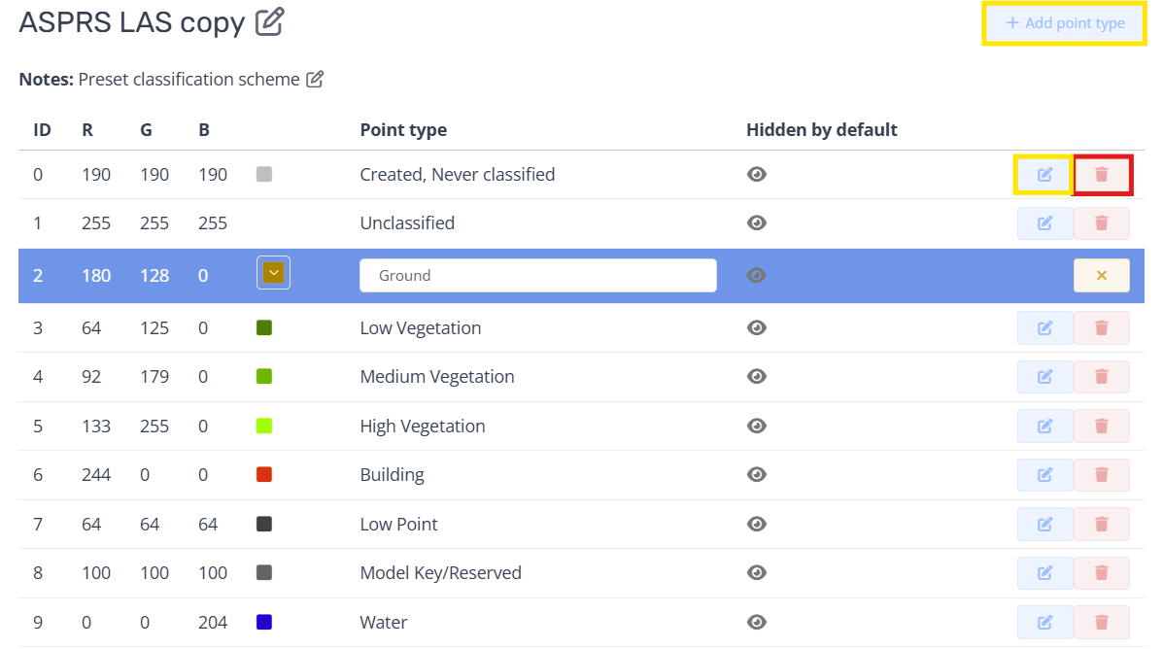Viewport: 1163px width, 649px height.
Task: Add a new point type
Action: click(x=1064, y=23)
